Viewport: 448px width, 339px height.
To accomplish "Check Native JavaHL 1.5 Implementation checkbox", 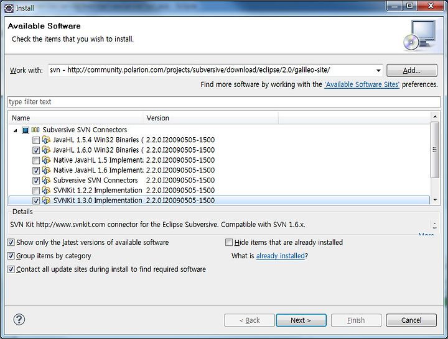I will coord(36,161).
